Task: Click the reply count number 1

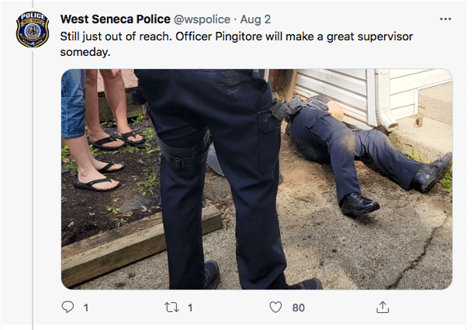Action: pos(86,307)
